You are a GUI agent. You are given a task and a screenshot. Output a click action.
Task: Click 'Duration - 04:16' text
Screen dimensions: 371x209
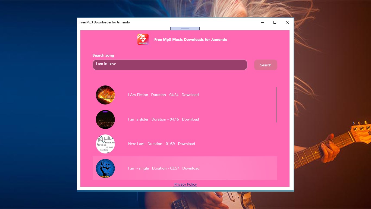coord(165,119)
